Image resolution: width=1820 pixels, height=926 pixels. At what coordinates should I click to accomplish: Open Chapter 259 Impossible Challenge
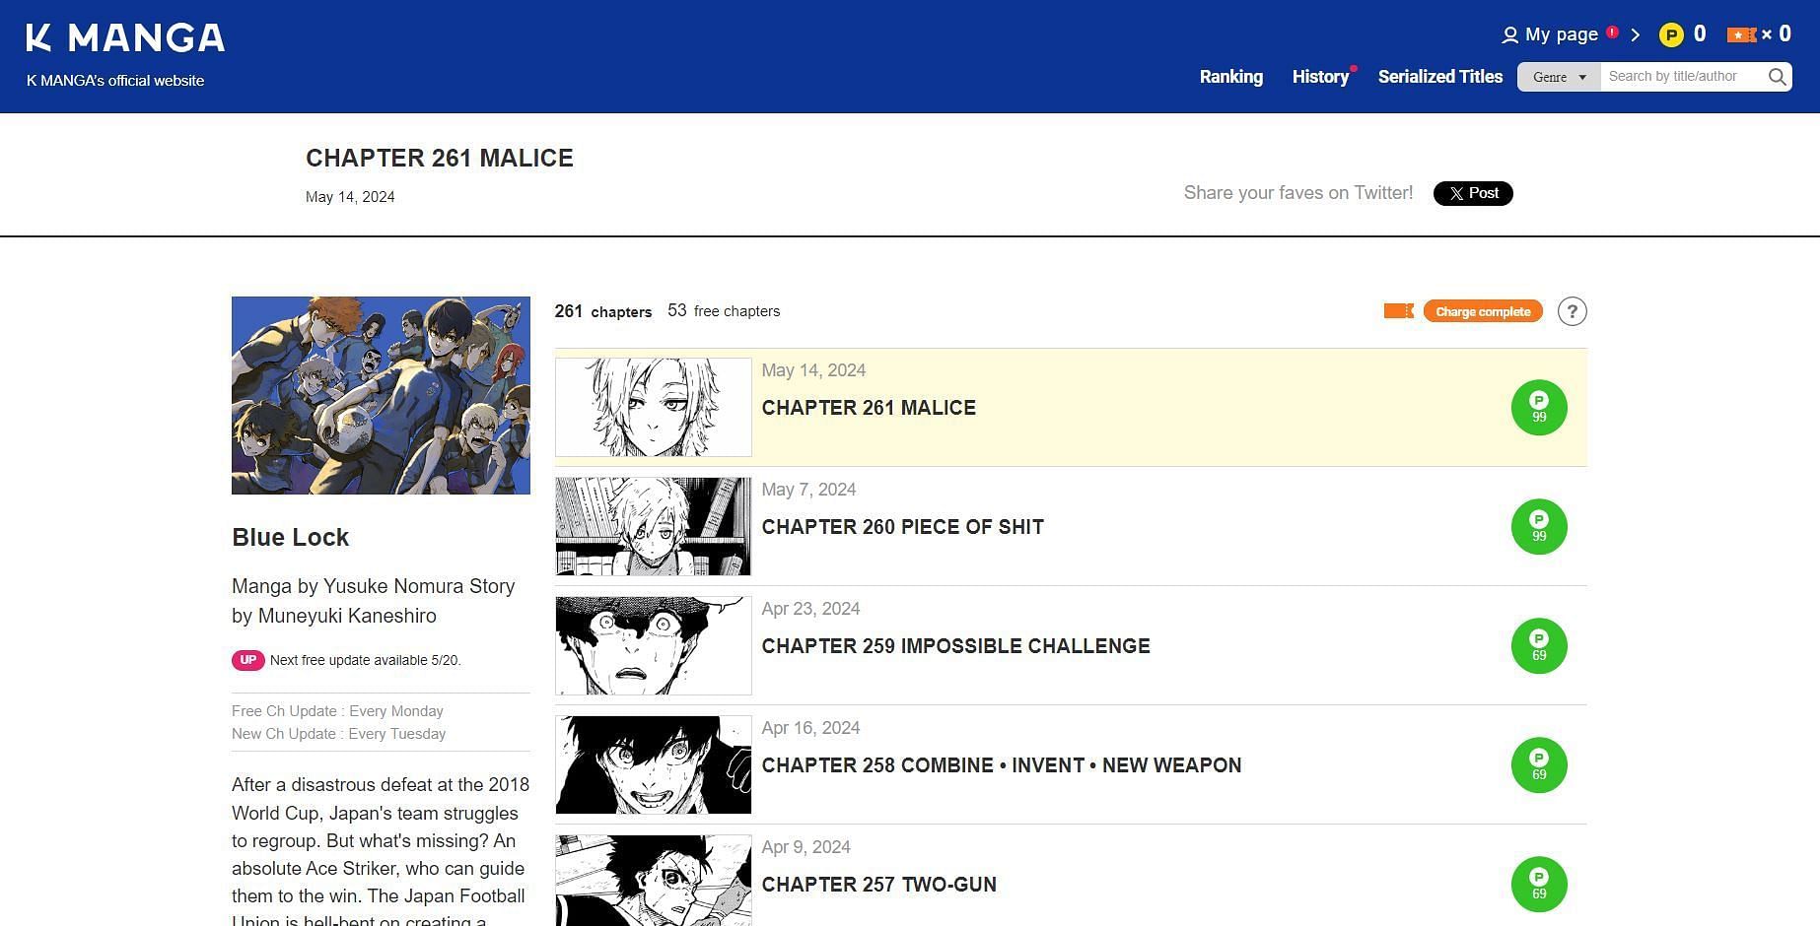pyautogui.click(x=956, y=646)
